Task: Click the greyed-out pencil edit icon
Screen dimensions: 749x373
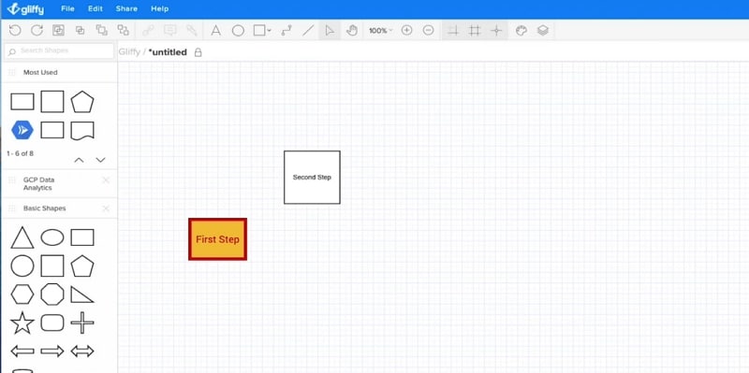Action: click(192, 31)
